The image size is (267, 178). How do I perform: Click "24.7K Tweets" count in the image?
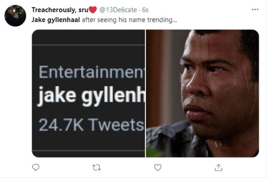(x=91, y=125)
